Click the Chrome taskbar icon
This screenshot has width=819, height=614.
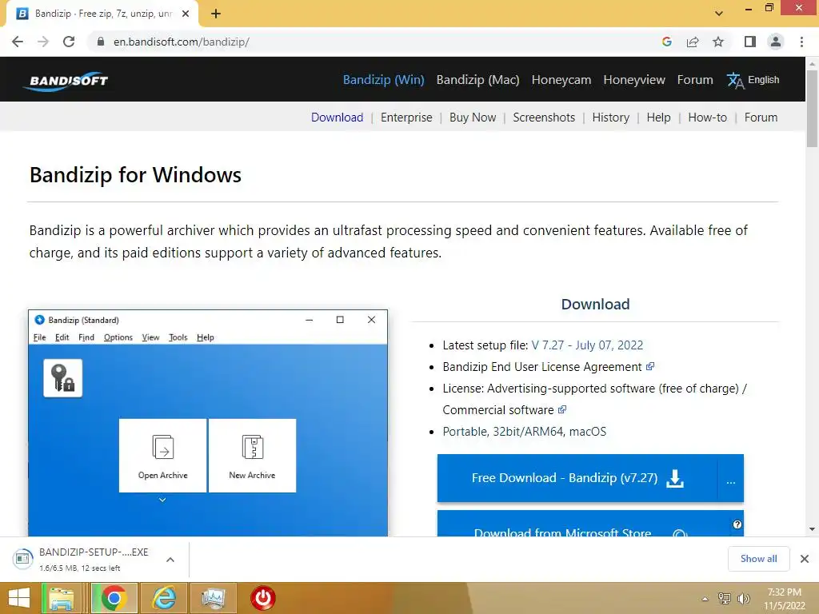pyautogui.click(x=114, y=598)
